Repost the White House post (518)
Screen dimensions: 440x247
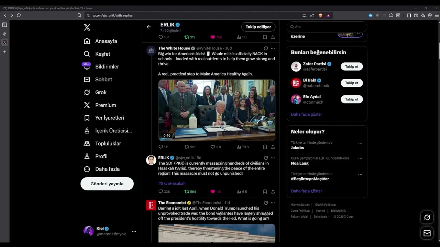(190, 147)
